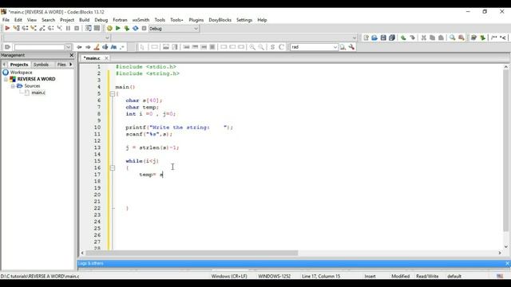511x287 pixels.
Task: Toggle comment view with the C icon
Action: (x=281, y=47)
